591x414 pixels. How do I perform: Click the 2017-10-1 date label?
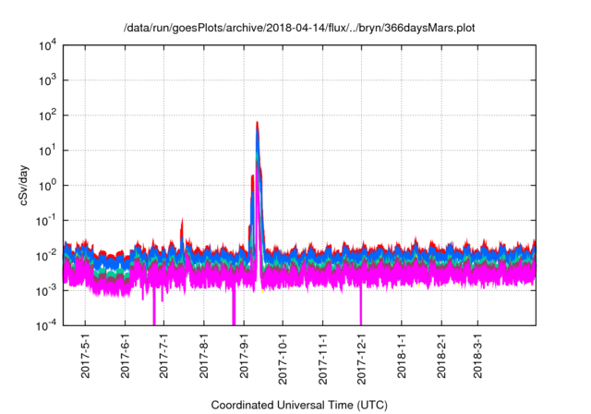point(283,359)
